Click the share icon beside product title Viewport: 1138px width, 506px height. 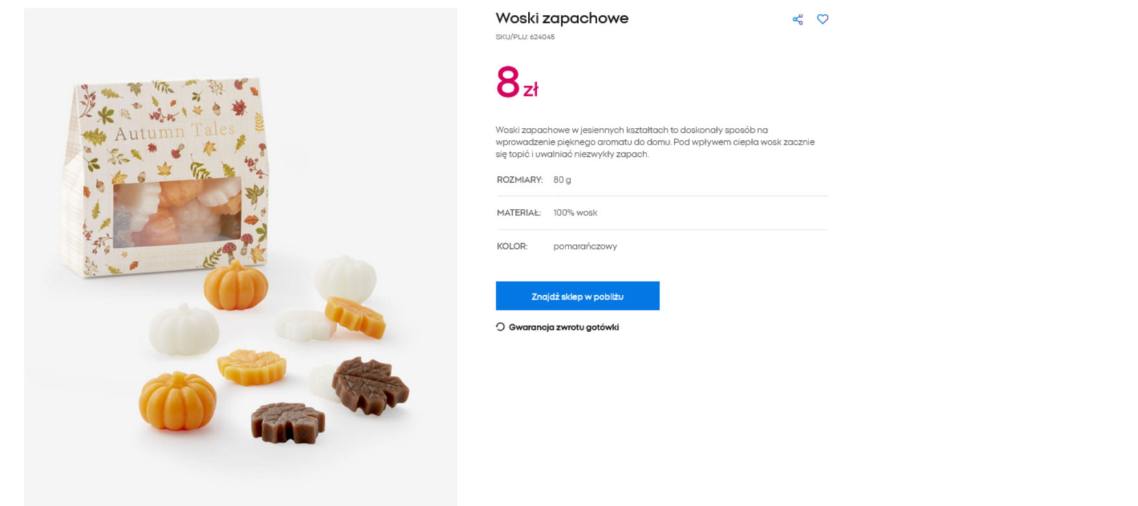point(798,19)
